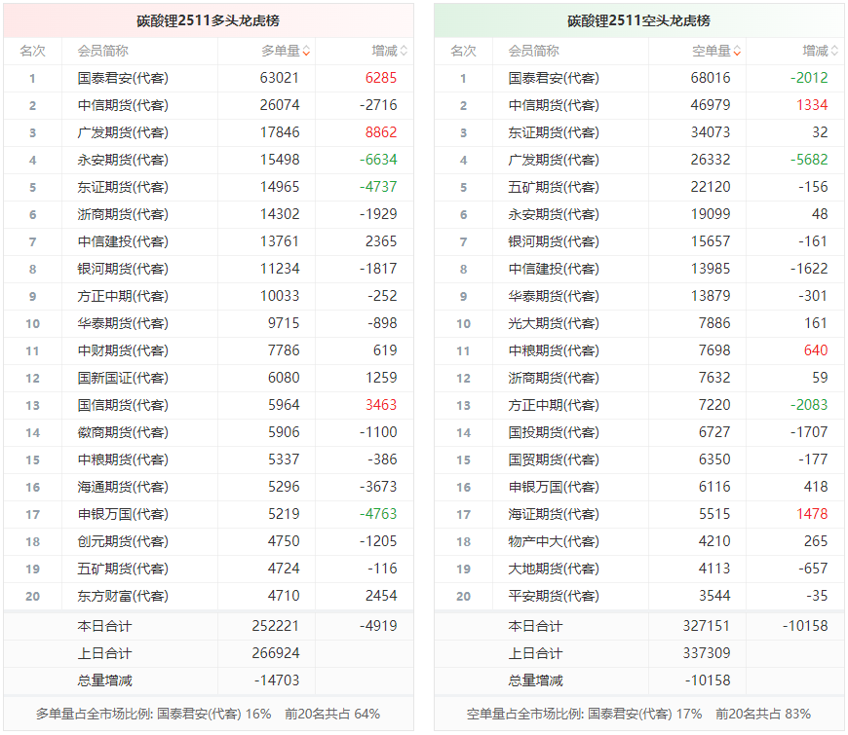This screenshot has height=735, width=848.
Task: Click red change value 1334
Action: pyautogui.click(x=812, y=105)
